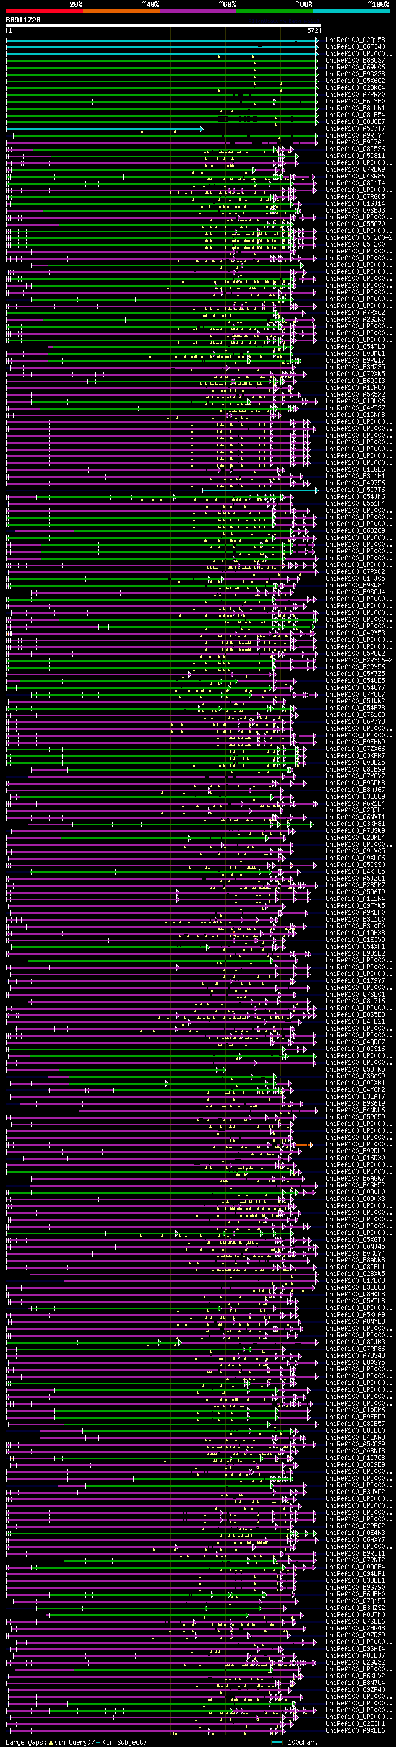
Task: Click label UniRef100_C1GJ14
Action: click(355, 203)
